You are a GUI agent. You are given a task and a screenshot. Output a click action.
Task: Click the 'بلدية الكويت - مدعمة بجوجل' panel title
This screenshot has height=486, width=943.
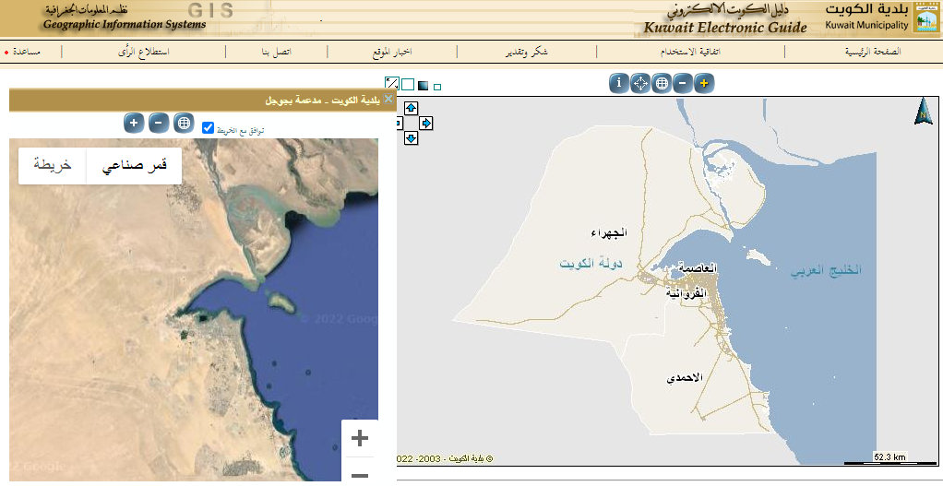(x=322, y=101)
